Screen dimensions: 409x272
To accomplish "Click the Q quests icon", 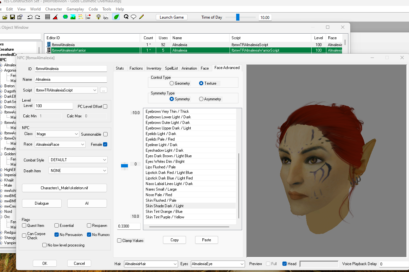I will pyautogui.click(x=126, y=17).
